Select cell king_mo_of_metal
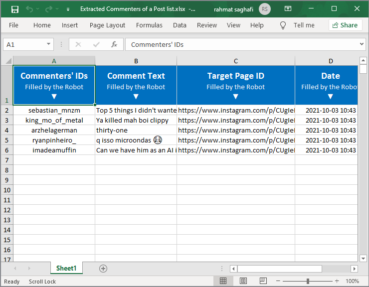The image size is (369, 287). (54, 120)
